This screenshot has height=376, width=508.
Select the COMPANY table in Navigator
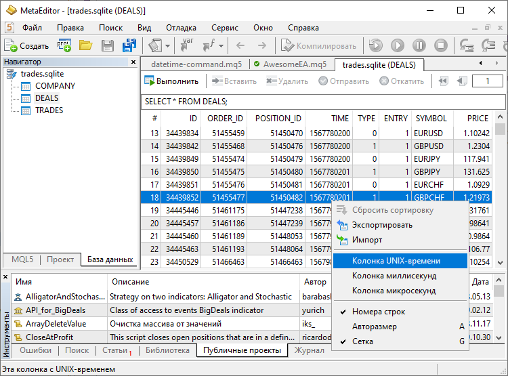(x=55, y=86)
